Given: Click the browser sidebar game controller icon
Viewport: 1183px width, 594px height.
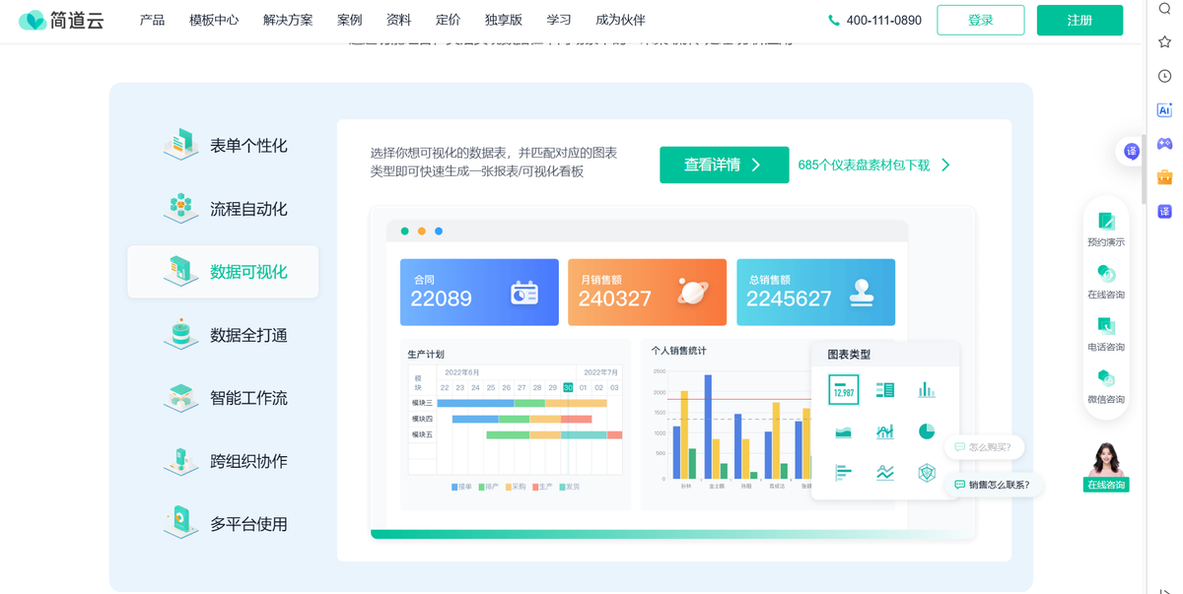Looking at the screenshot, I should tap(1164, 144).
